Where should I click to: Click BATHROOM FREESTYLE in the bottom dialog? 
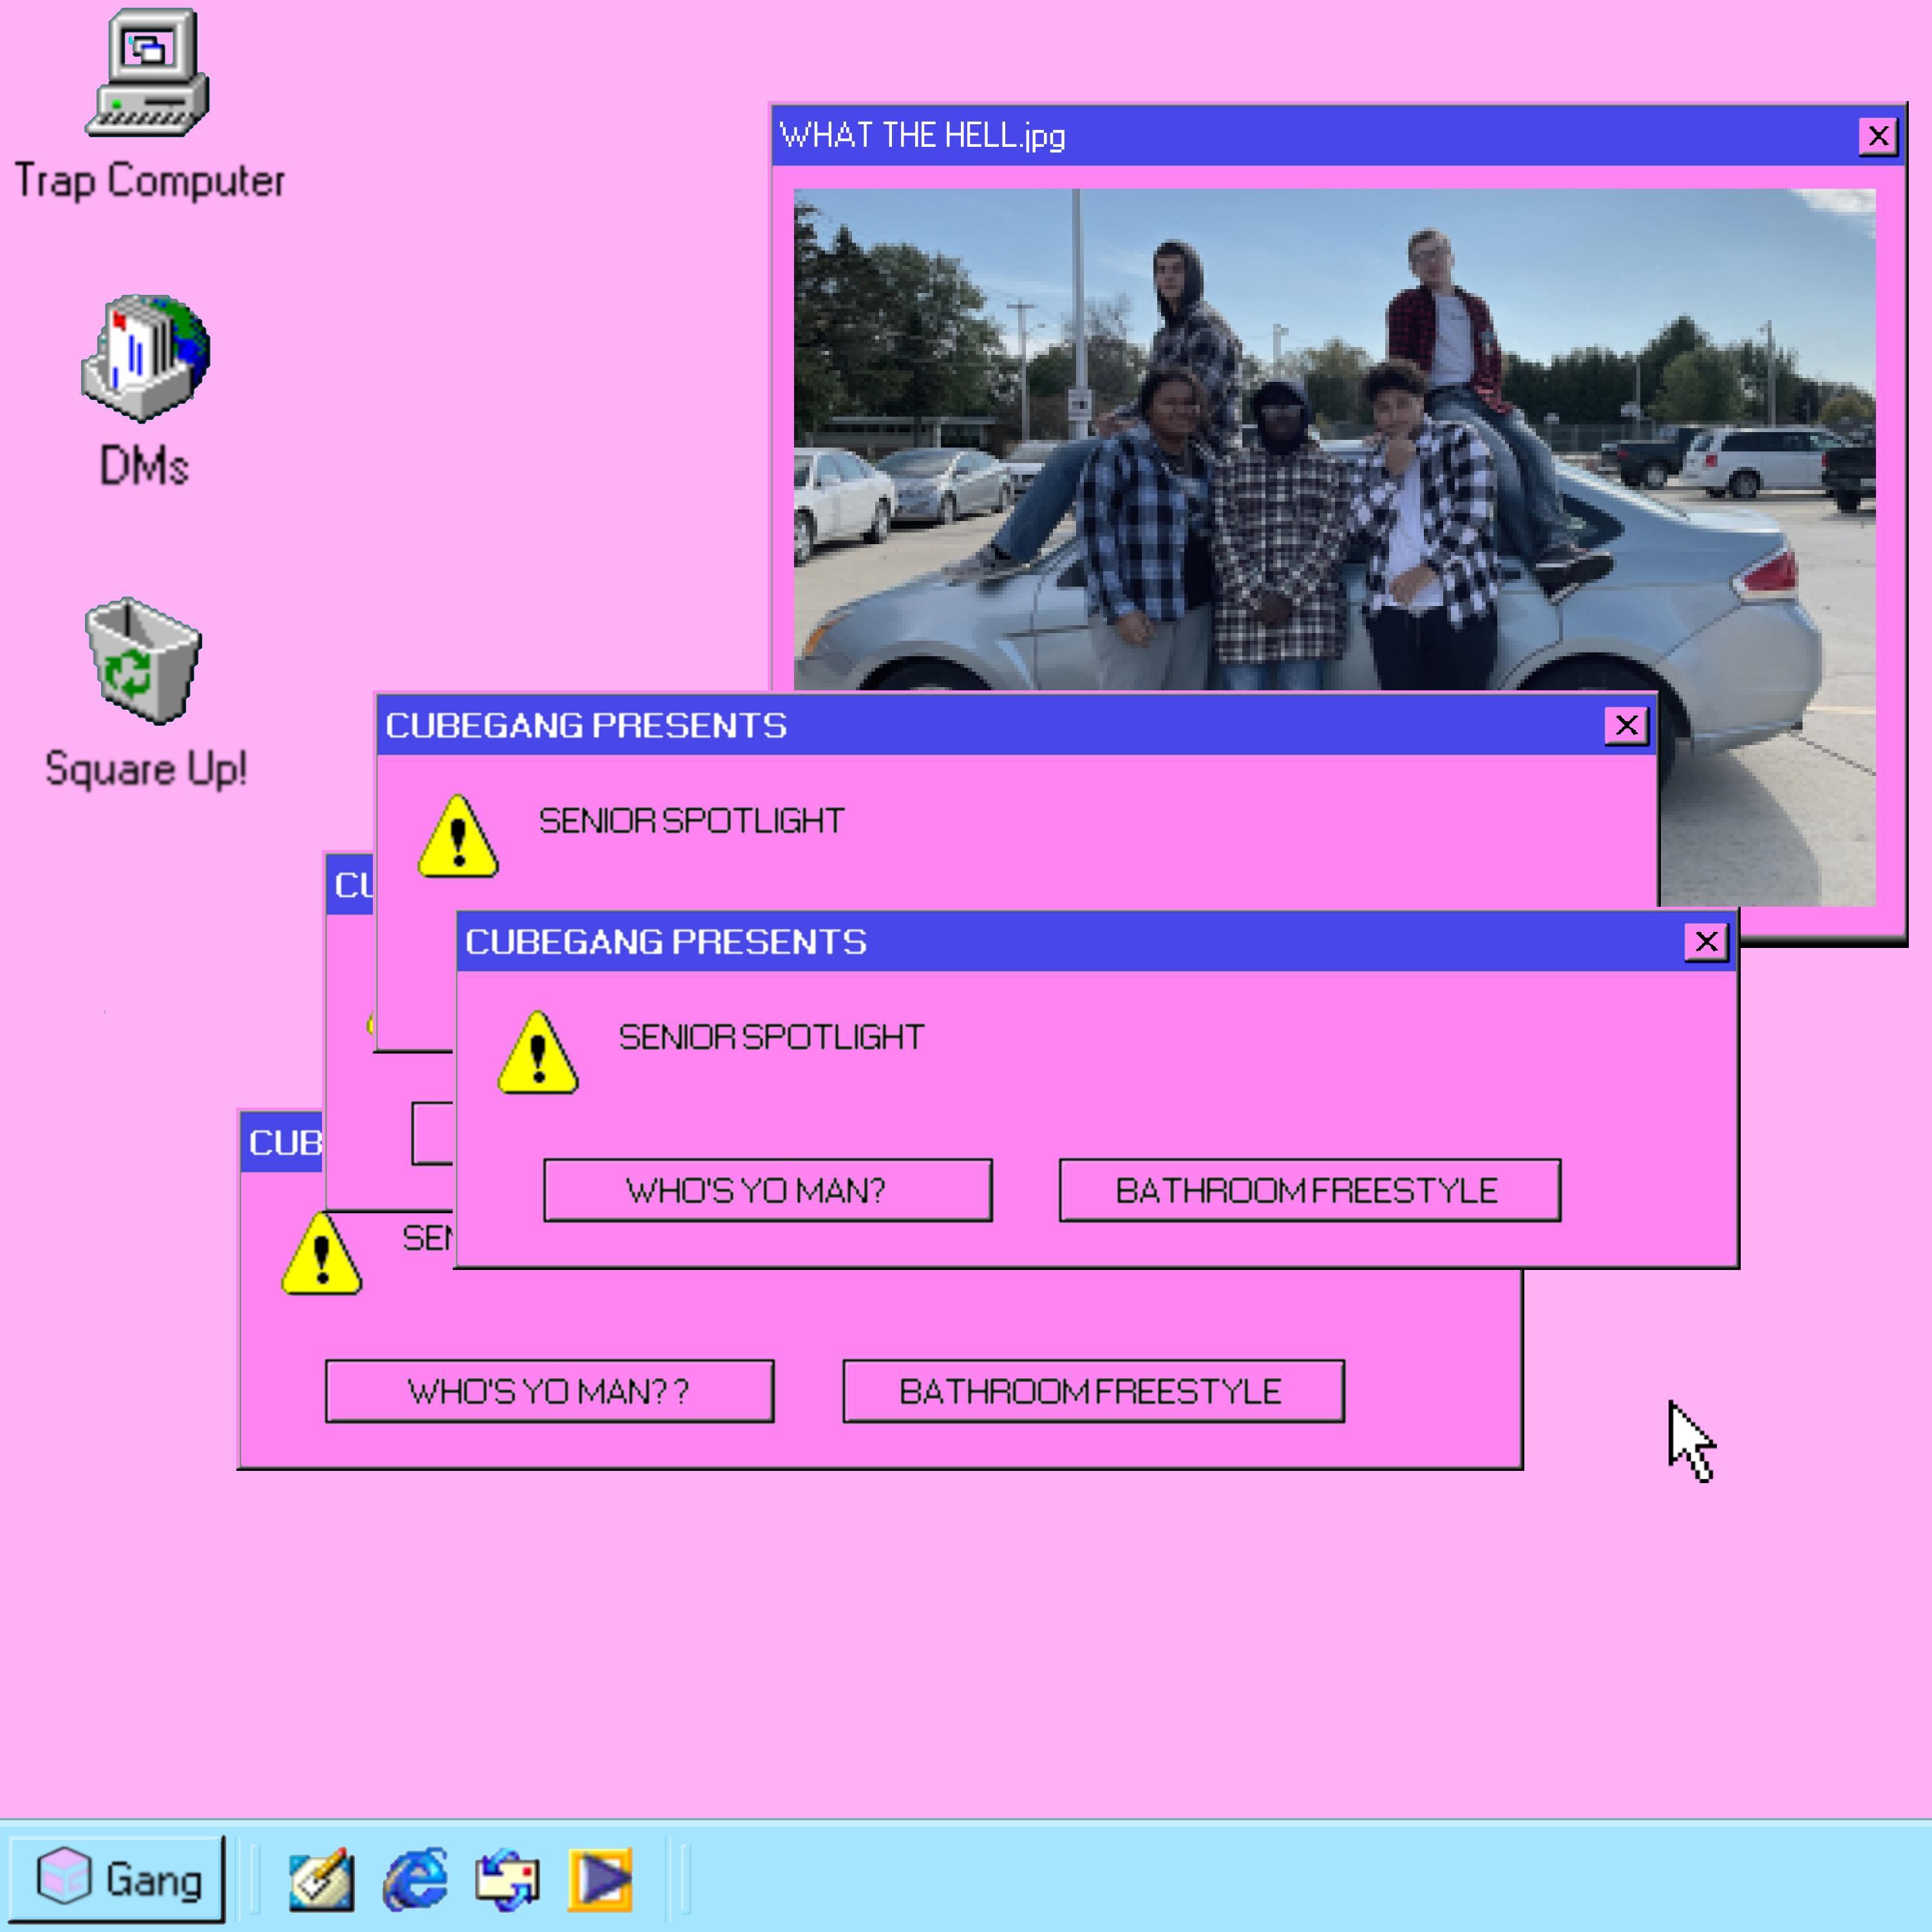(x=1094, y=1391)
